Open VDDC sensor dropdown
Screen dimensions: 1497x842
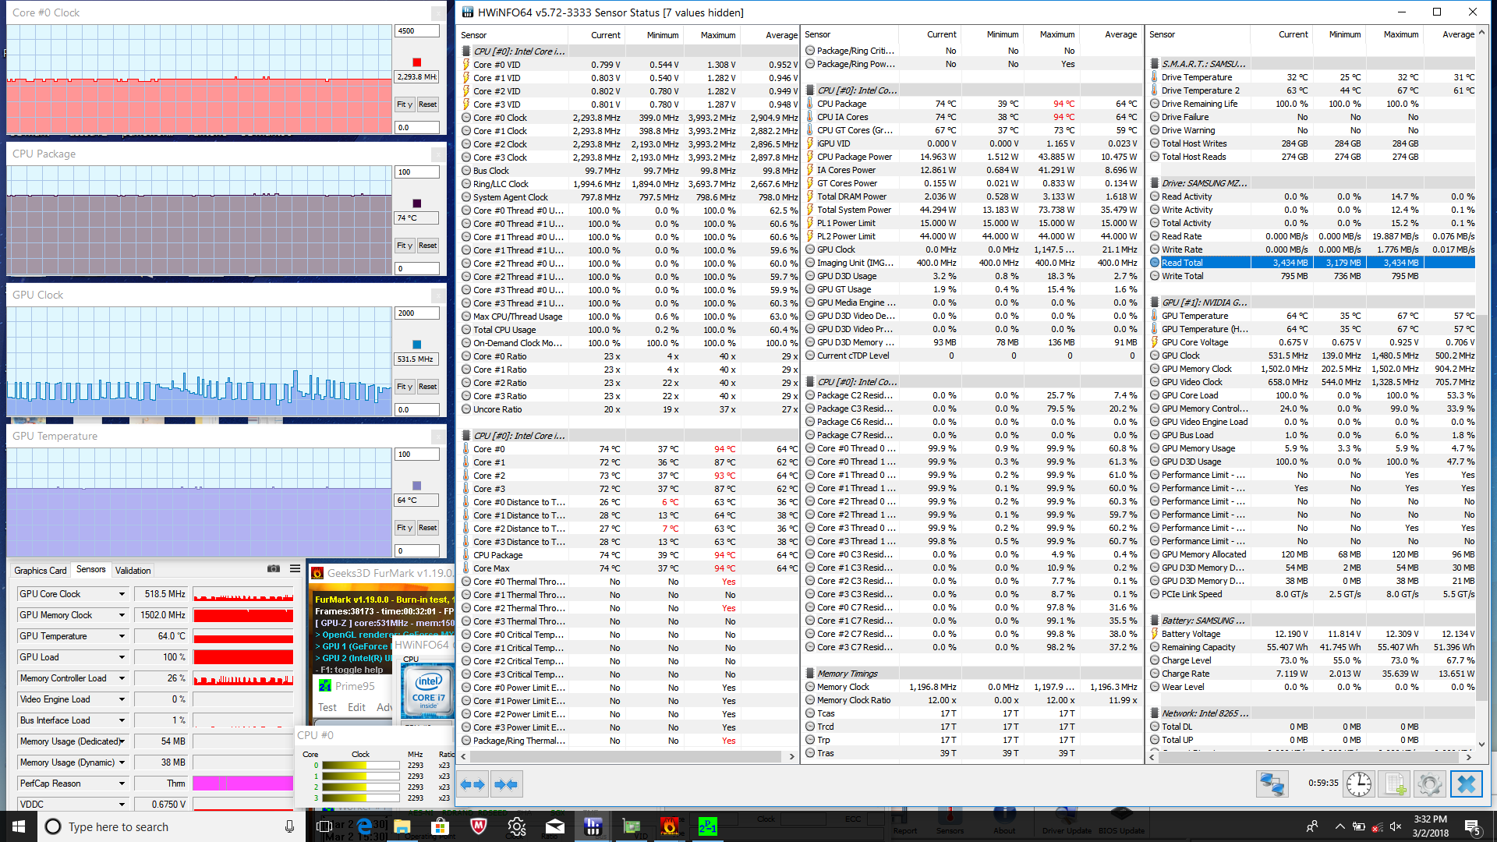(122, 805)
